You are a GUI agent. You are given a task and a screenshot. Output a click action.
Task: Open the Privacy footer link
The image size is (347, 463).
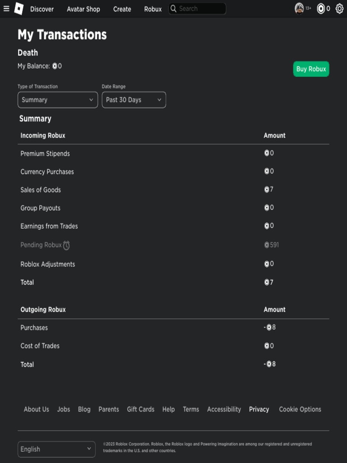(259, 409)
